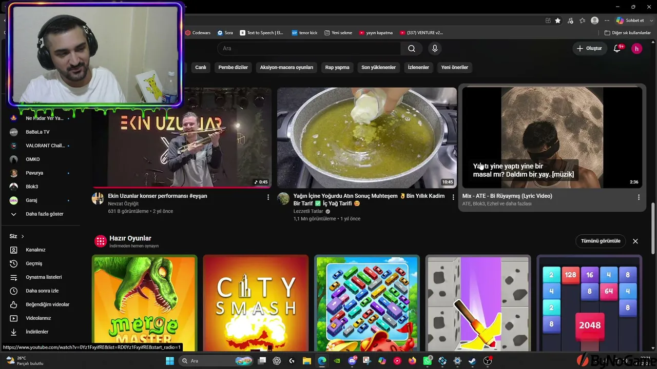657x369 pixels.
Task: Open Nevzat Özyiğit channel avatar
Action: [x=98, y=198]
